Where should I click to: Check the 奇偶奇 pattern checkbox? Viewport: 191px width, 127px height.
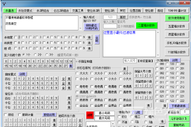point(106,87)
